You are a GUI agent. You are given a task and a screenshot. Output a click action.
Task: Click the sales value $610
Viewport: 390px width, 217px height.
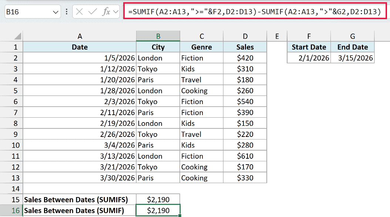tap(245, 156)
